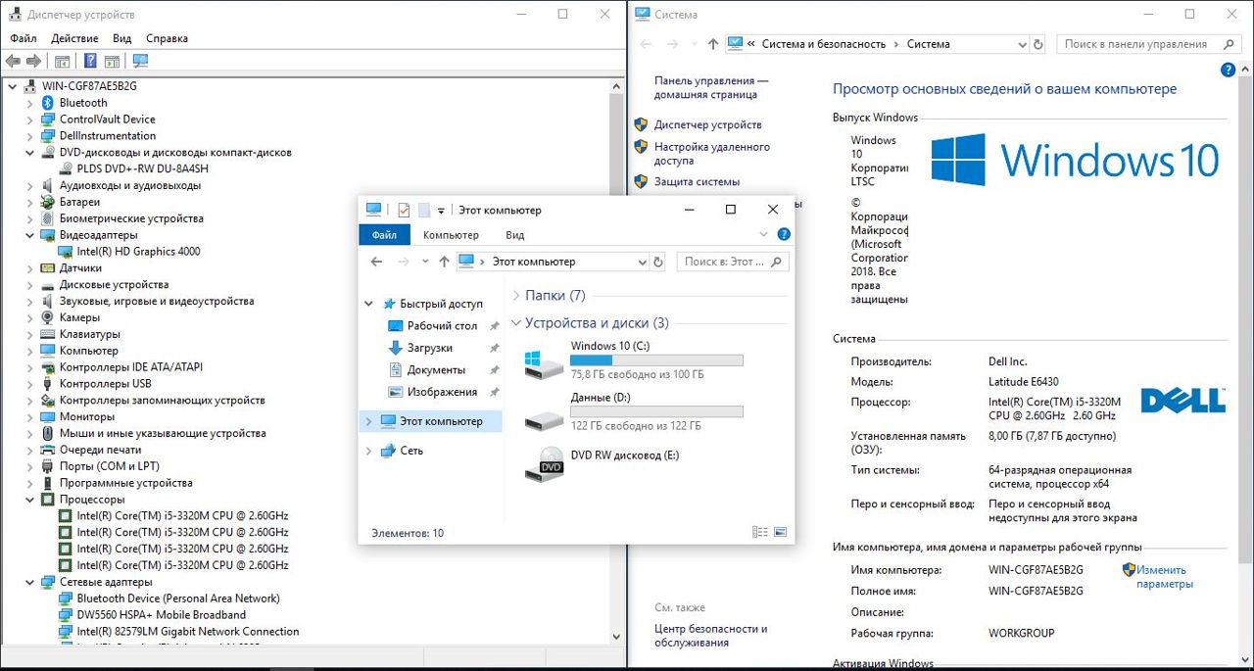Click the Изменить параметры link
The height and width of the screenshot is (671, 1254).
tap(1164, 577)
